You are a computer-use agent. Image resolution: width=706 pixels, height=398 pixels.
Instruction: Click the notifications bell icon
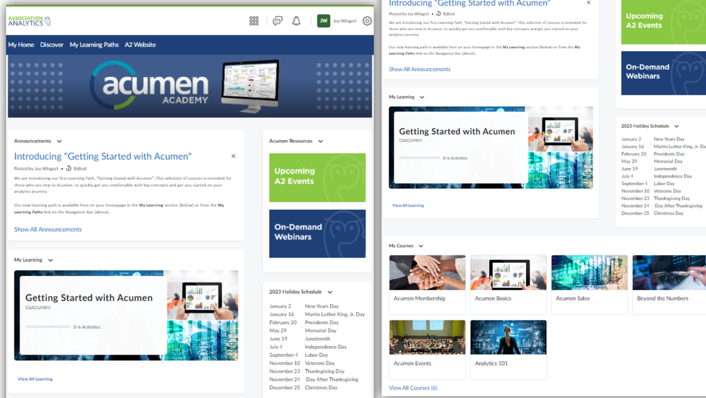296,21
